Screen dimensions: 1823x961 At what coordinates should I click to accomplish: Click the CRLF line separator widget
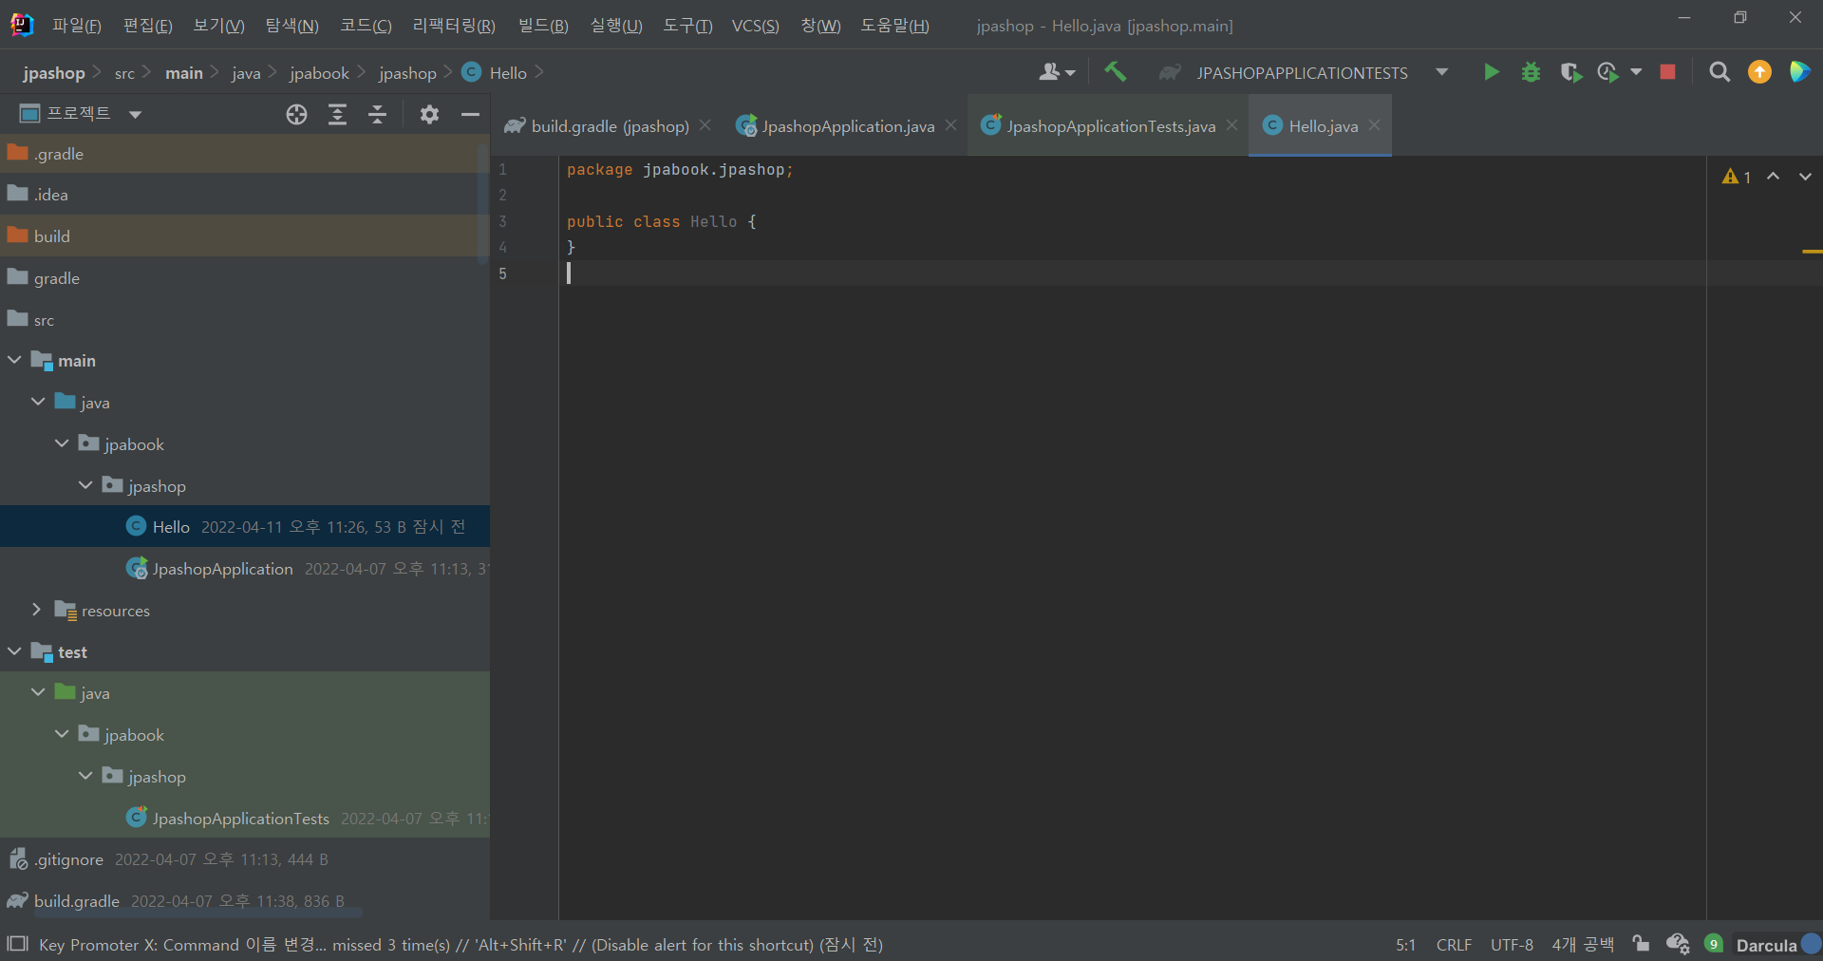coord(1454,945)
